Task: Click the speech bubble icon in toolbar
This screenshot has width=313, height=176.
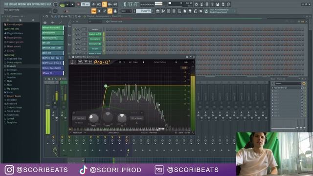Action: coord(228,4)
